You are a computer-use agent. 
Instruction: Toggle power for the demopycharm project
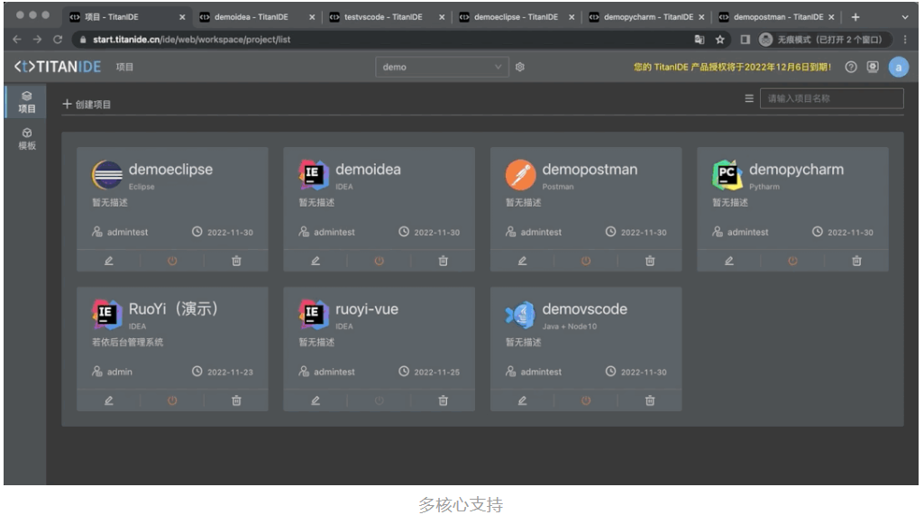click(792, 261)
